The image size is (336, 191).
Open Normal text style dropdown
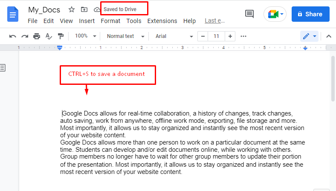tap(125, 36)
